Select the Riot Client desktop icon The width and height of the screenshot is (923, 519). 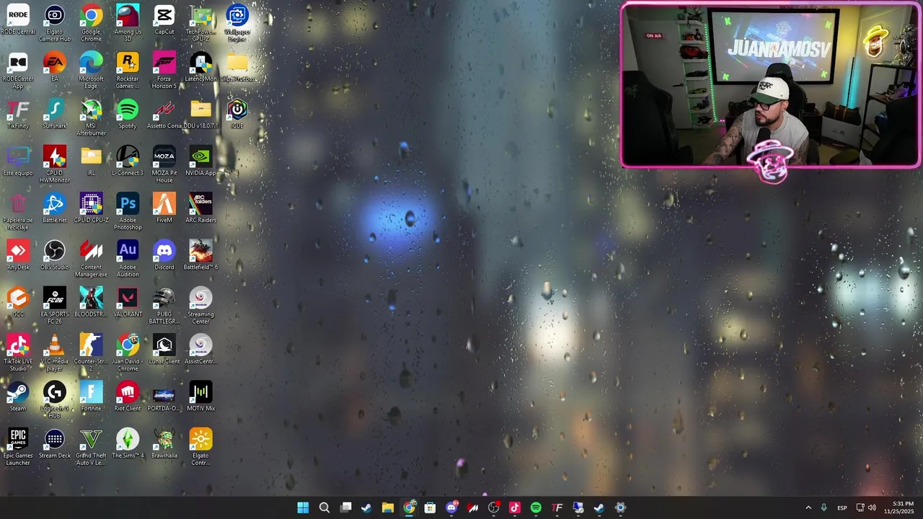tap(128, 396)
